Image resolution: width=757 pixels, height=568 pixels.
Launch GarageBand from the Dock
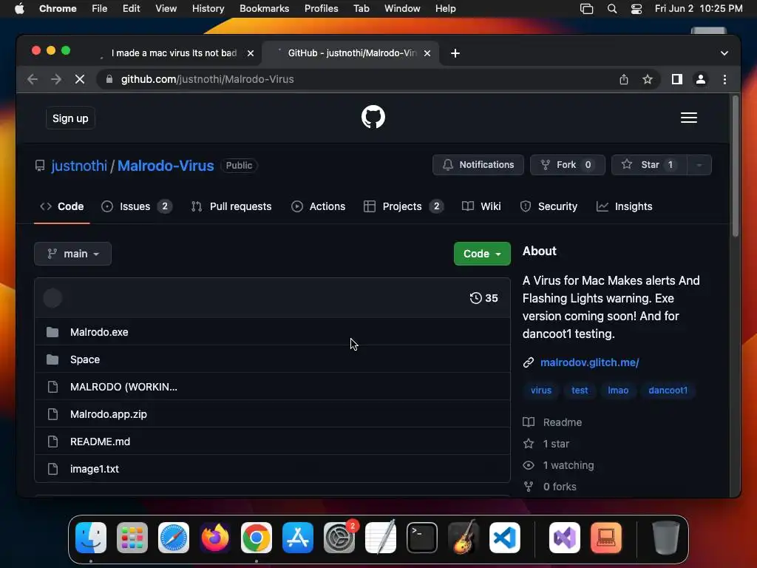(464, 538)
